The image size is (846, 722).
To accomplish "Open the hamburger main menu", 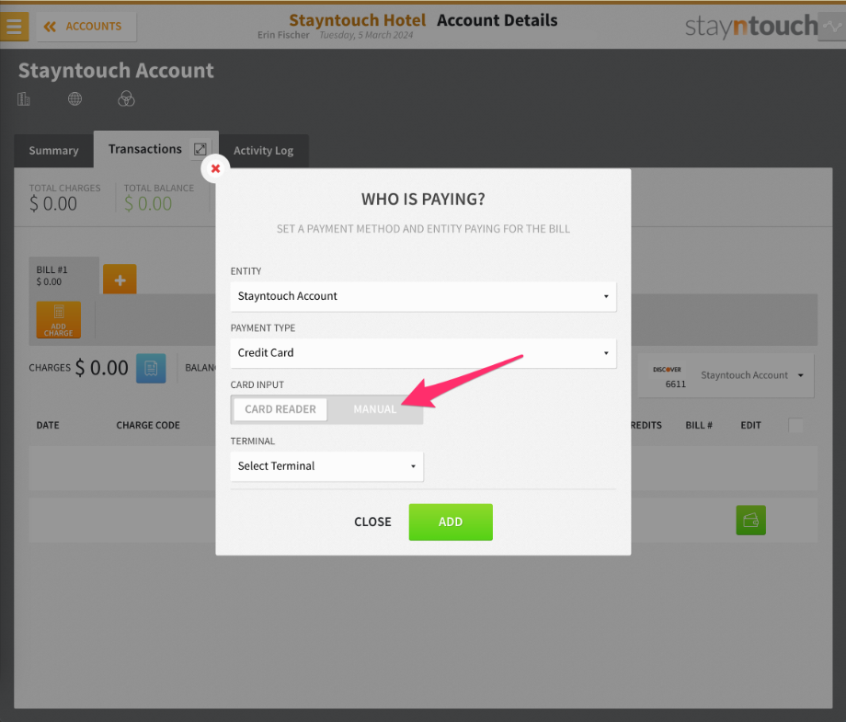I will pos(14,26).
